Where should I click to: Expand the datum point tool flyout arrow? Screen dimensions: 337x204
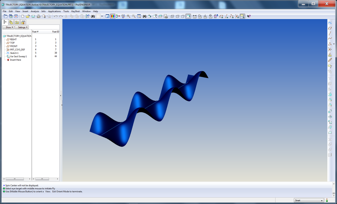tap(334, 44)
